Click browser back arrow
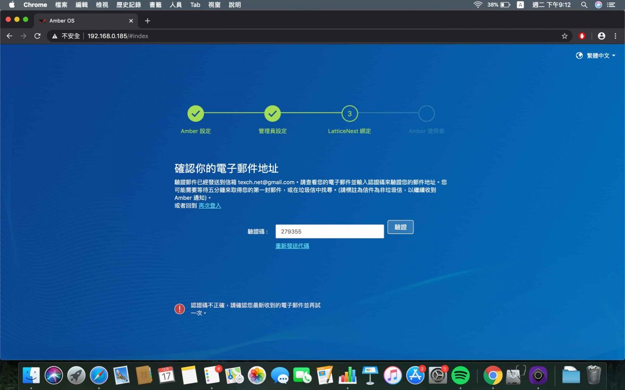Screen dimensions: 625x390 (x=9, y=36)
